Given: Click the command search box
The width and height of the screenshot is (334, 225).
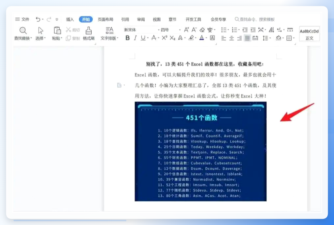Looking at the screenshot, I should (x=255, y=19).
